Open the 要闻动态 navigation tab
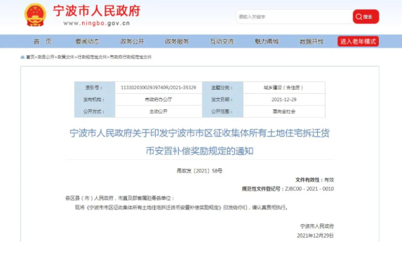Viewport: 402px width, 260px height. point(87,41)
